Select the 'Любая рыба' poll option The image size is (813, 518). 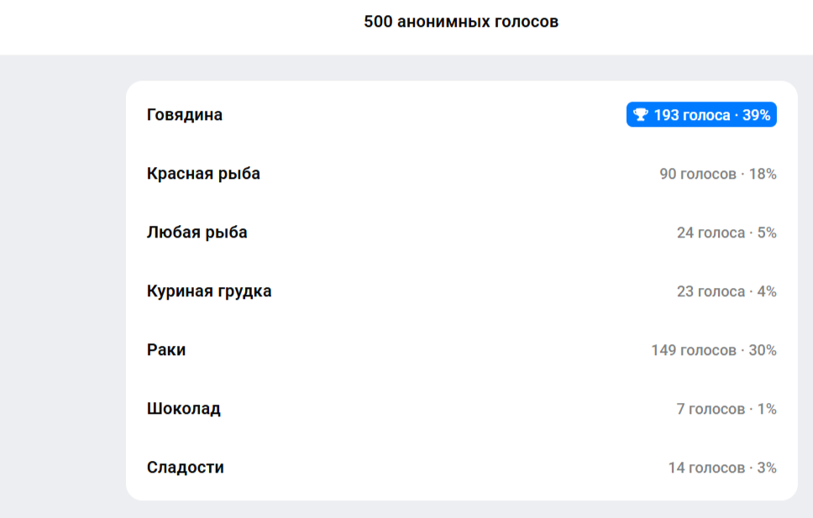197,233
